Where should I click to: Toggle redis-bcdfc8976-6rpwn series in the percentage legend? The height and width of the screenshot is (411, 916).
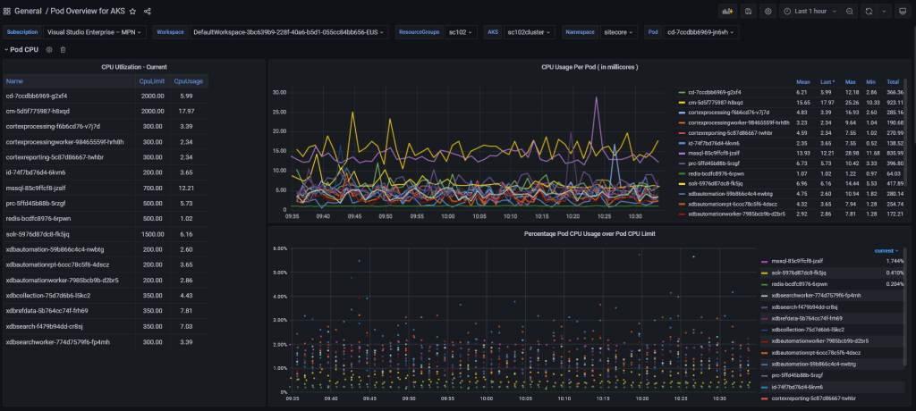(792, 283)
